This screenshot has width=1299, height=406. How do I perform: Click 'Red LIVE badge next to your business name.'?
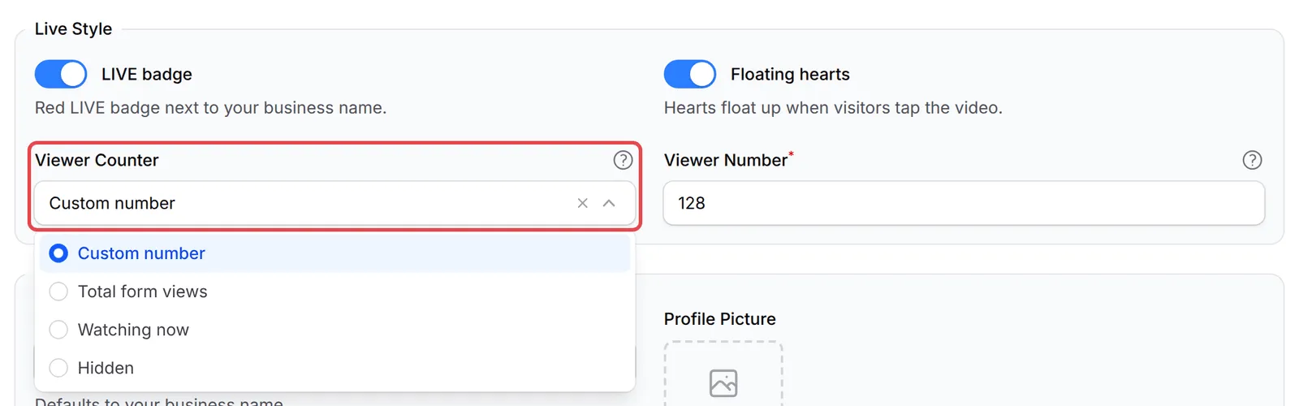pos(210,108)
